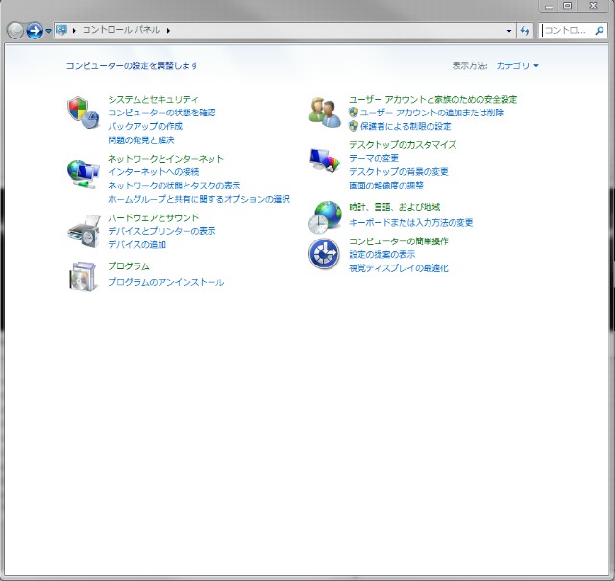Click the ユーザー アカウント people icon
Image resolution: width=615 pixels, height=581 pixels.
324,112
